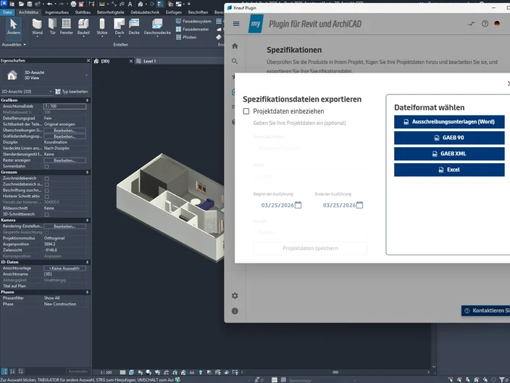Toggle Sonnenbahn checkbox
Screen dimensions: 510x383
click(x=47, y=166)
